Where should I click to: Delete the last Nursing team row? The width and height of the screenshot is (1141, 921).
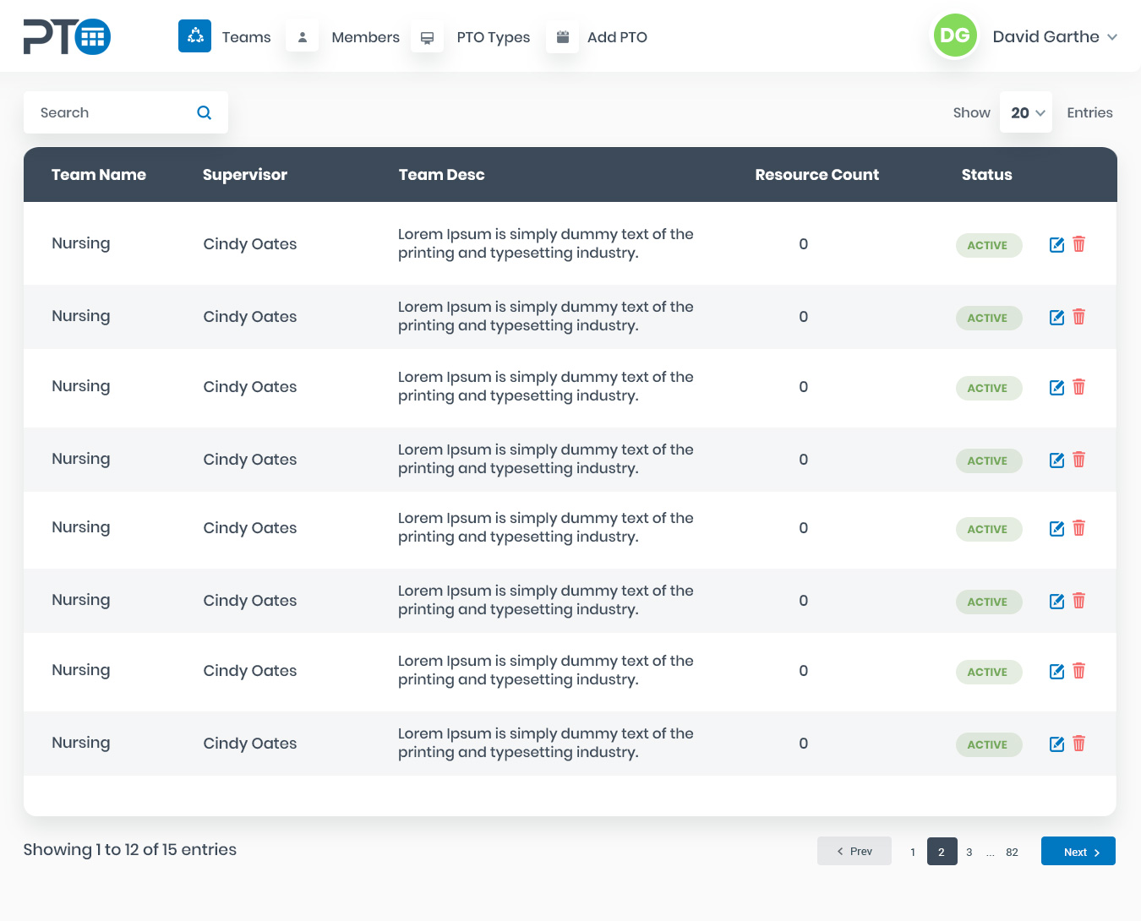(x=1079, y=744)
